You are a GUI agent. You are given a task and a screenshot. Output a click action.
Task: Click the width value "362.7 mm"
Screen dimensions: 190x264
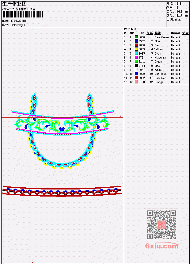point(181,16)
